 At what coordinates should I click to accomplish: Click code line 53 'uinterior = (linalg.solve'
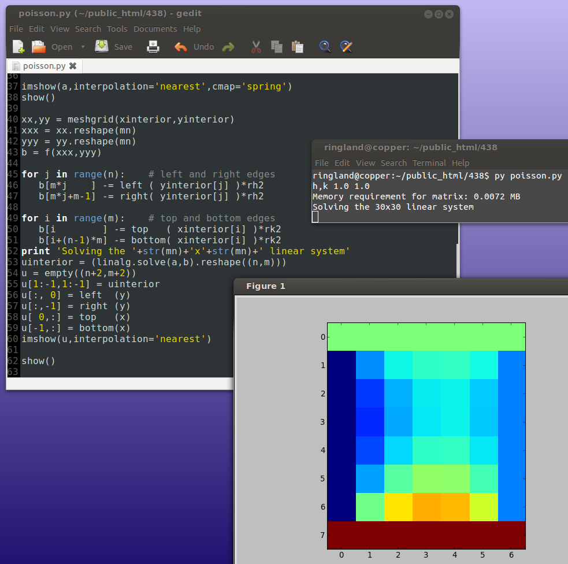pyautogui.click(x=154, y=262)
